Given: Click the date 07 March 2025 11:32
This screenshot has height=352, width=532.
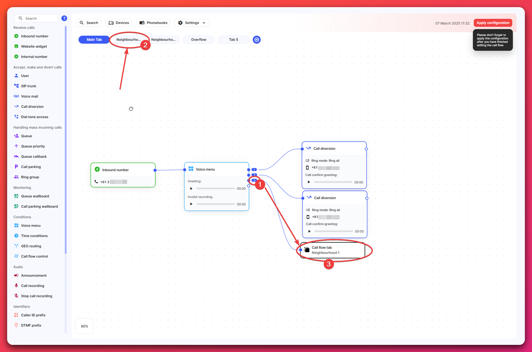Looking at the screenshot, I should (452, 23).
